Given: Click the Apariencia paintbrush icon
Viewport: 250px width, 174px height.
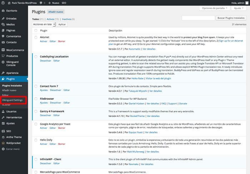Looking at the screenshot, I should tap(3, 73).
